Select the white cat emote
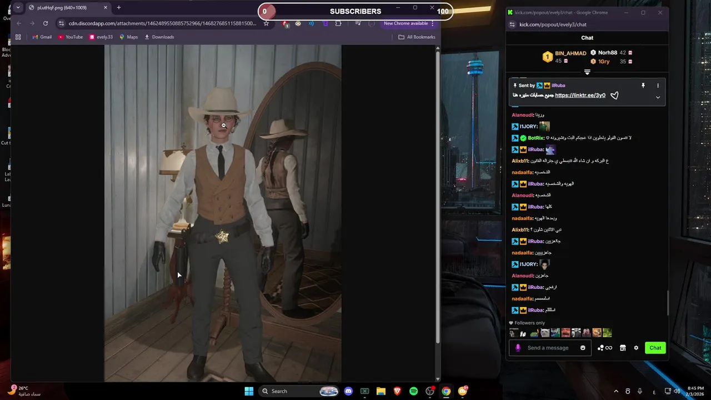The image size is (711, 400). pyautogui.click(x=545, y=333)
